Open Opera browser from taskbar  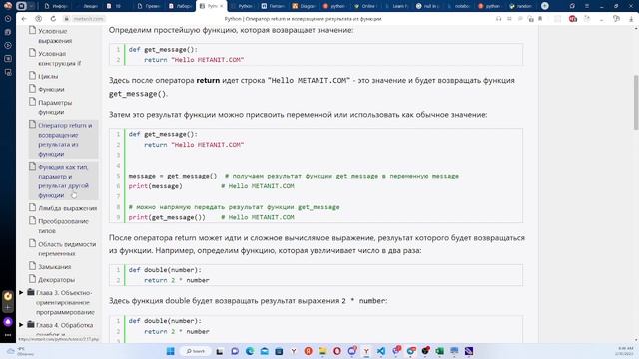(x=337, y=351)
